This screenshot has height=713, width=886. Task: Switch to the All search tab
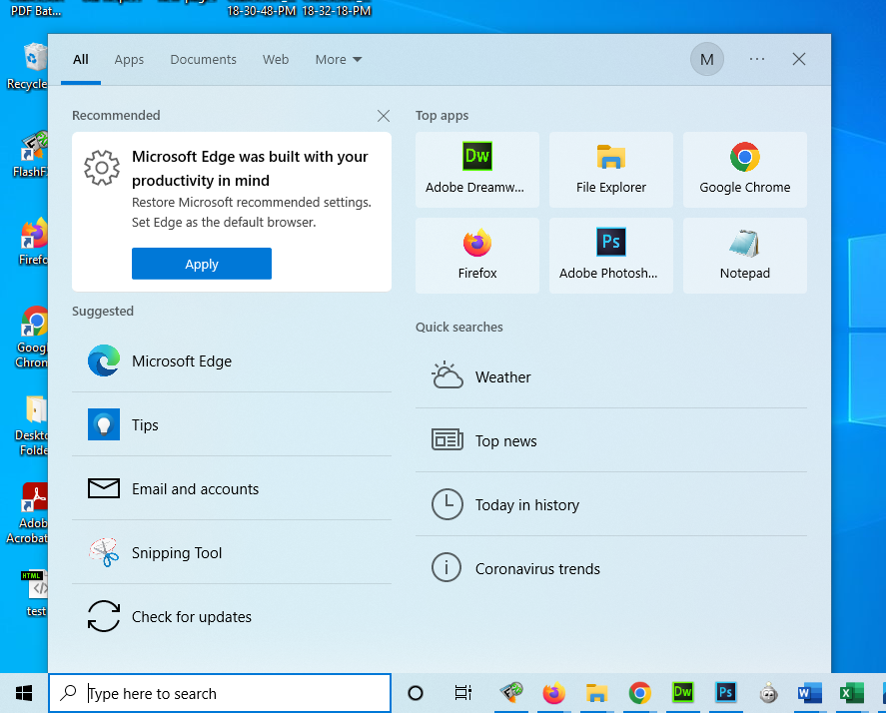pos(81,59)
